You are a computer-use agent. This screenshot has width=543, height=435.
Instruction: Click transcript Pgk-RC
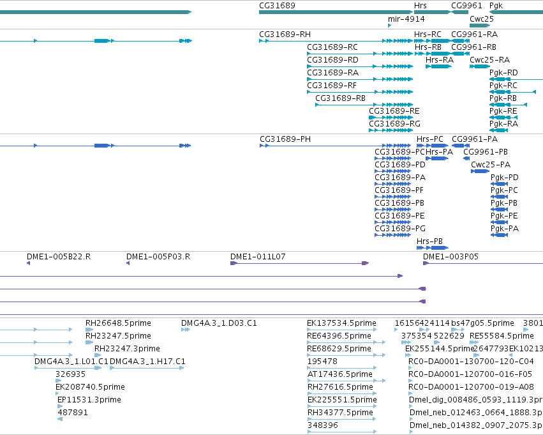tap(513, 92)
